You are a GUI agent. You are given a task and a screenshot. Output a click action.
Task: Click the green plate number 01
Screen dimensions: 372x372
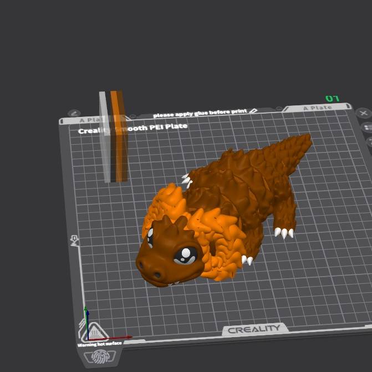pyautogui.click(x=332, y=99)
